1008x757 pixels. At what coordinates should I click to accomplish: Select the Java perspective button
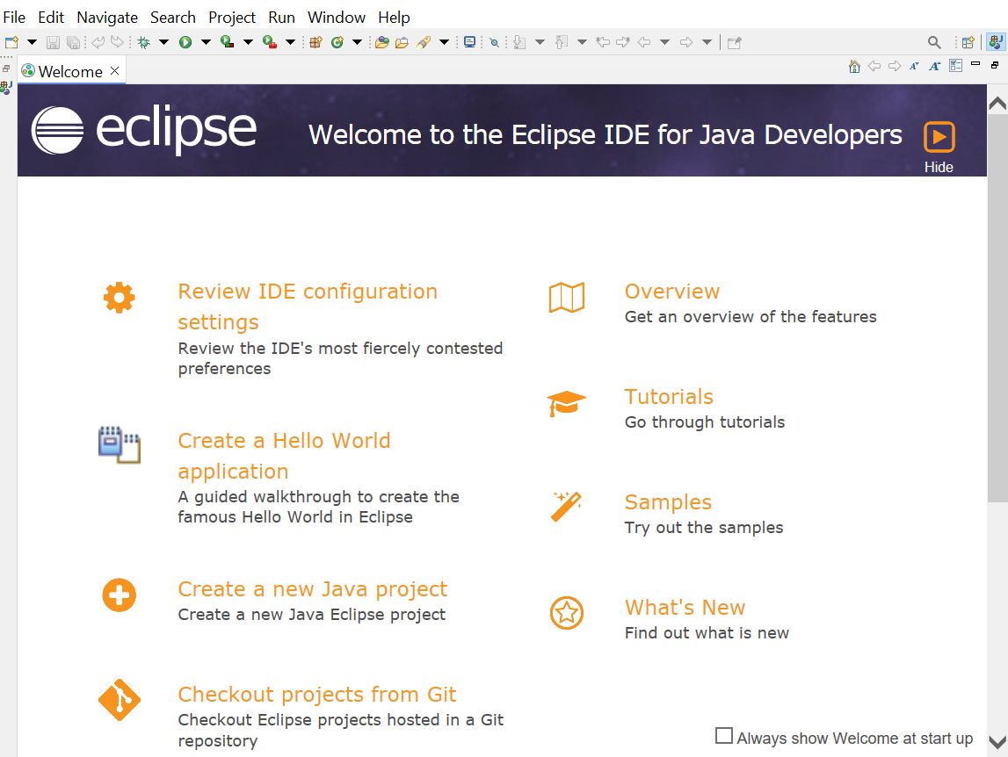(x=996, y=42)
